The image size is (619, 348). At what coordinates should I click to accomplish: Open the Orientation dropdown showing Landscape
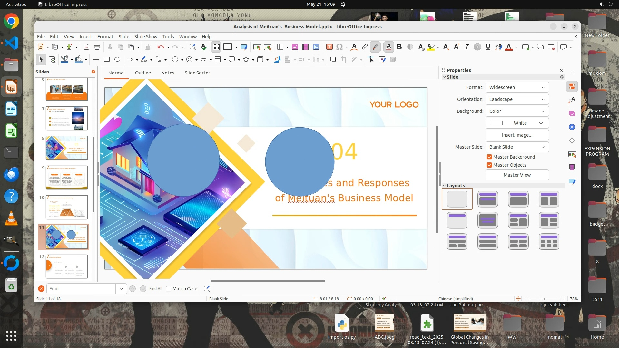click(x=517, y=99)
